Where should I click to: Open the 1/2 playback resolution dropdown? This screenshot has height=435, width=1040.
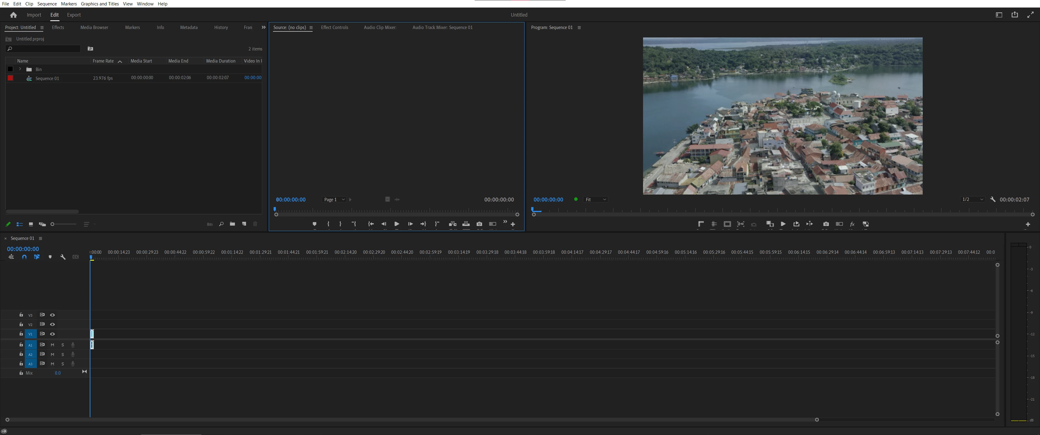click(x=973, y=199)
